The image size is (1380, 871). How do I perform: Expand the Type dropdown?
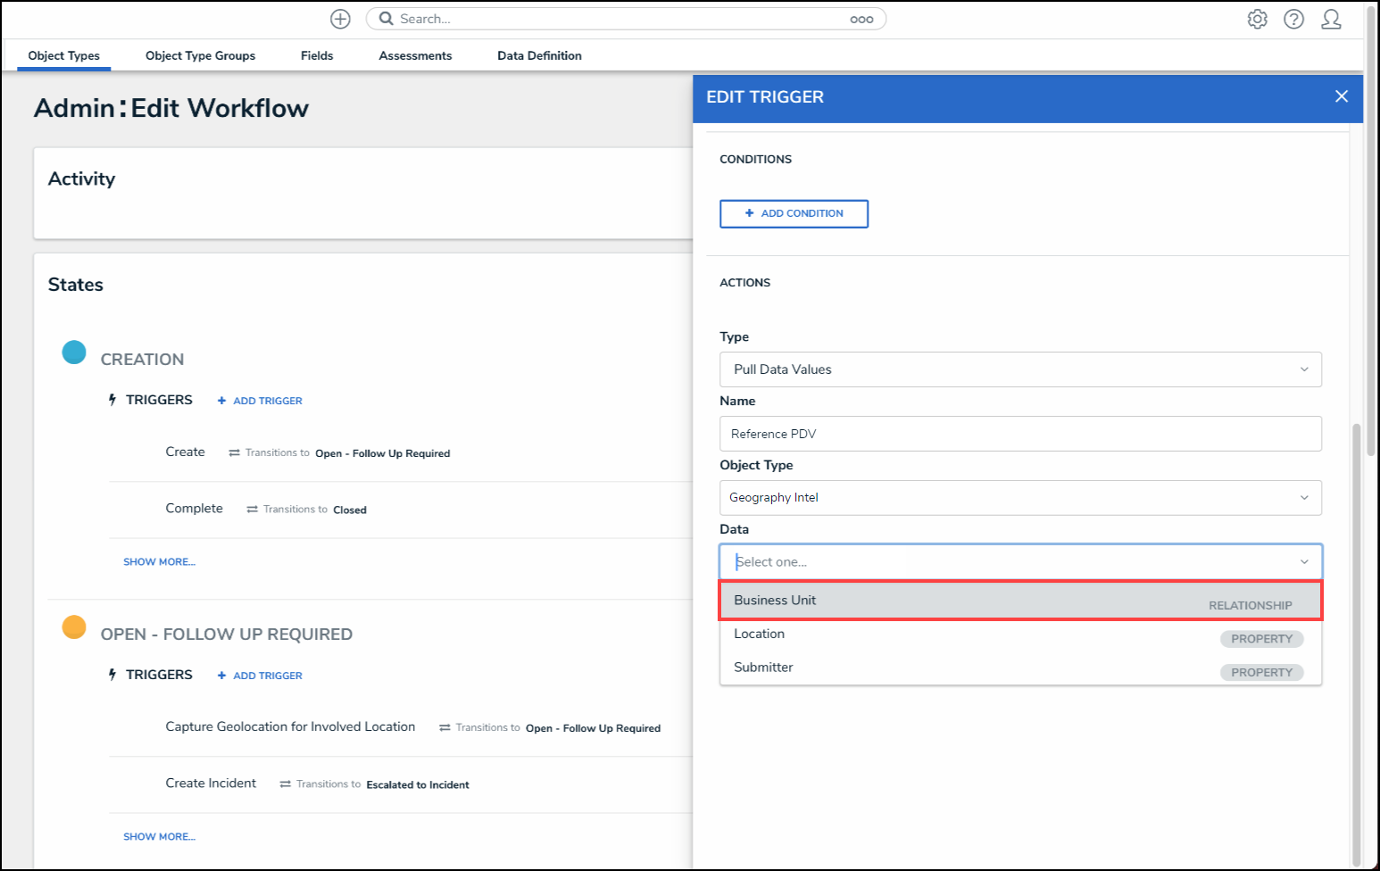(1019, 369)
